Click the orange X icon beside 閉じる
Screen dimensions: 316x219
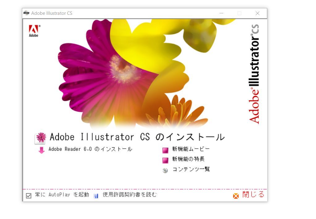[x=236, y=196]
